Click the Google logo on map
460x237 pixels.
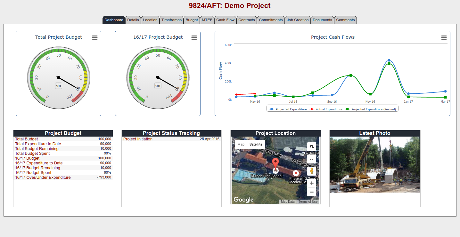pos(243,200)
